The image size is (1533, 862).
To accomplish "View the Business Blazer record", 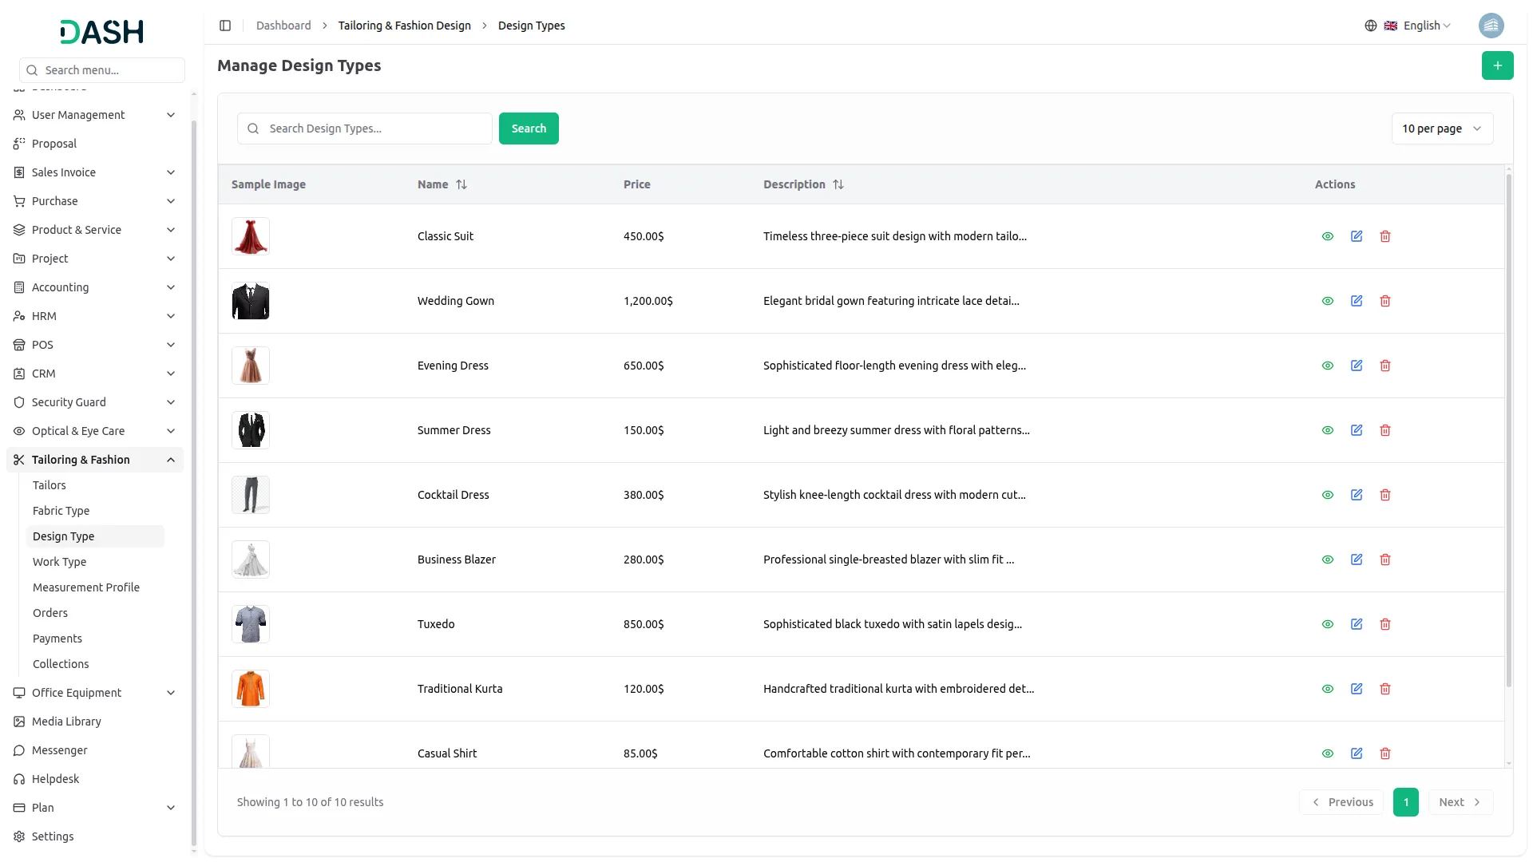I will pyautogui.click(x=1327, y=560).
